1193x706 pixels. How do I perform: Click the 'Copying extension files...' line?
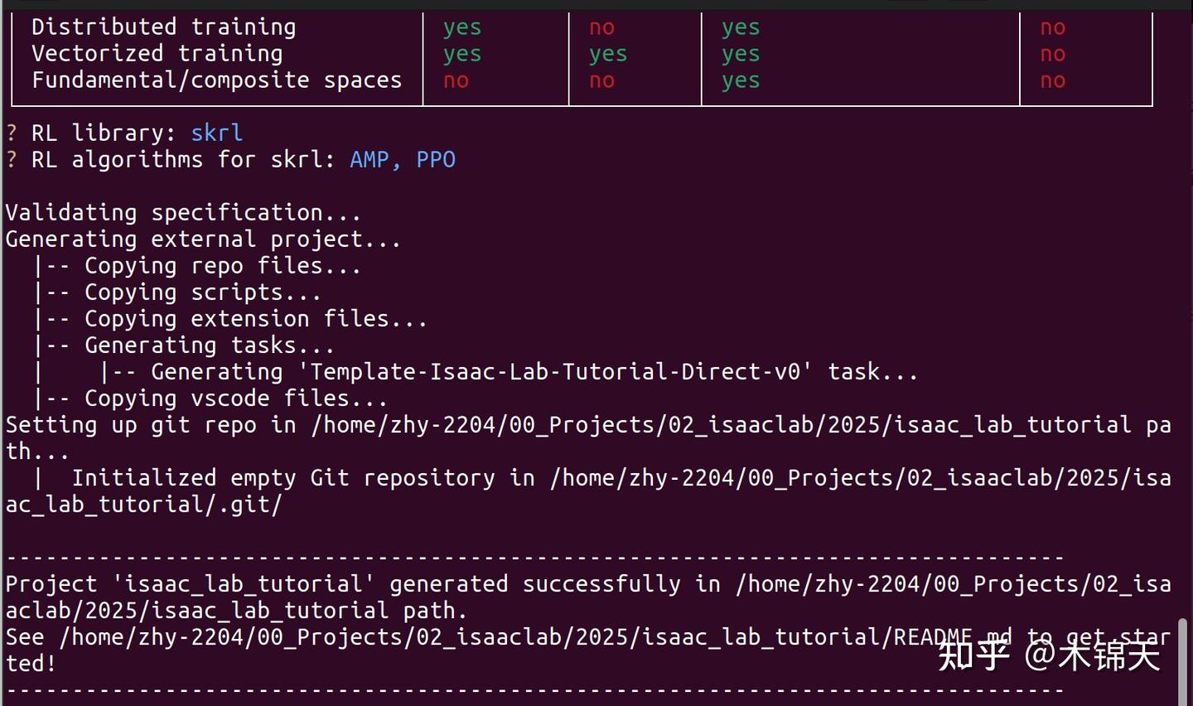256,319
